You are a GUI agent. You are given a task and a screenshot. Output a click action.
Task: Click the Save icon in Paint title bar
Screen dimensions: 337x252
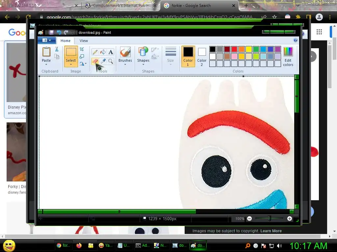coord(51,32)
